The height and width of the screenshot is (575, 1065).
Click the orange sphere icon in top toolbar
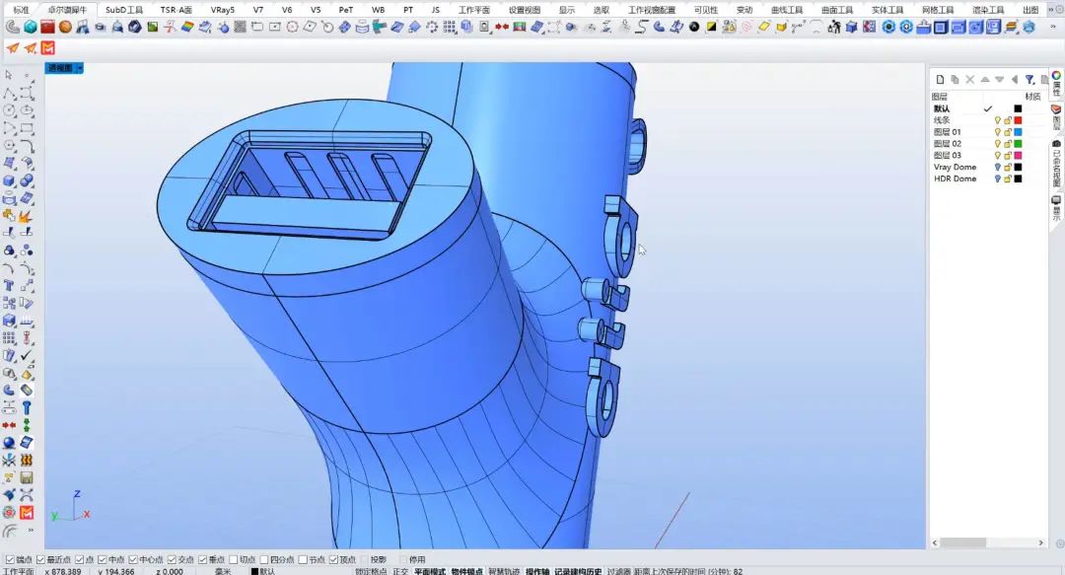(x=64, y=27)
